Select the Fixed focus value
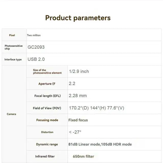Screen dimensions: 163x163 click(78, 120)
